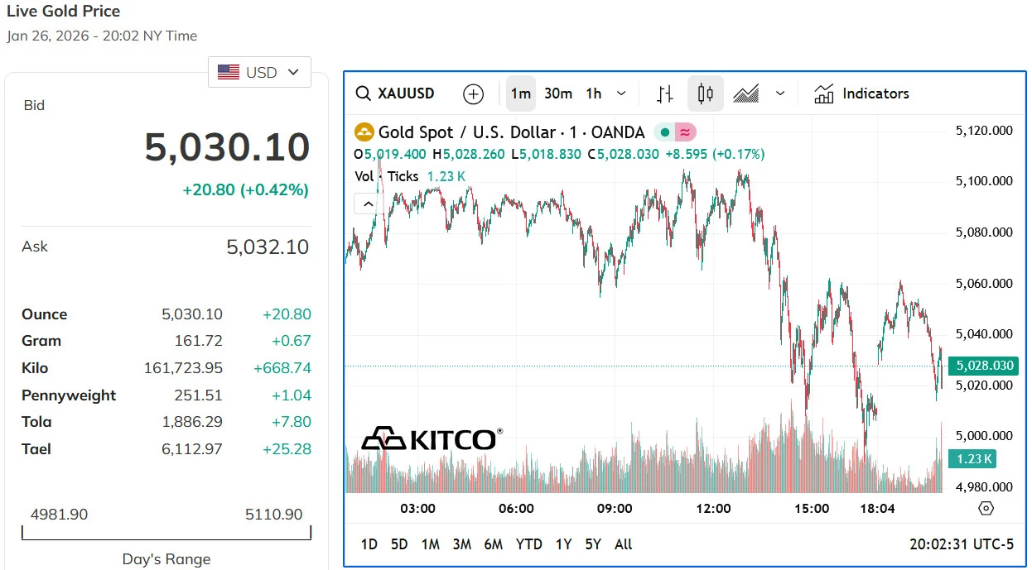Open chart settings hexagon icon near price axis
The height and width of the screenshot is (570, 1032).
pyautogui.click(x=986, y=508)
